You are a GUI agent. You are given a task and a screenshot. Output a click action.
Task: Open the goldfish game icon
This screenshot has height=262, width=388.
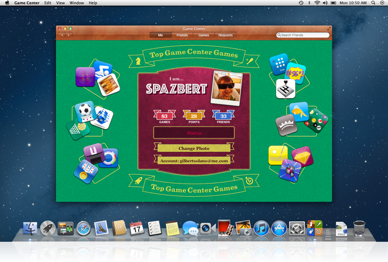(299, 112)
